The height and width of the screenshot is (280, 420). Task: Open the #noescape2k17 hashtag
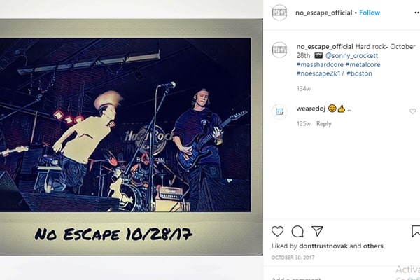[x=321, y=73]
